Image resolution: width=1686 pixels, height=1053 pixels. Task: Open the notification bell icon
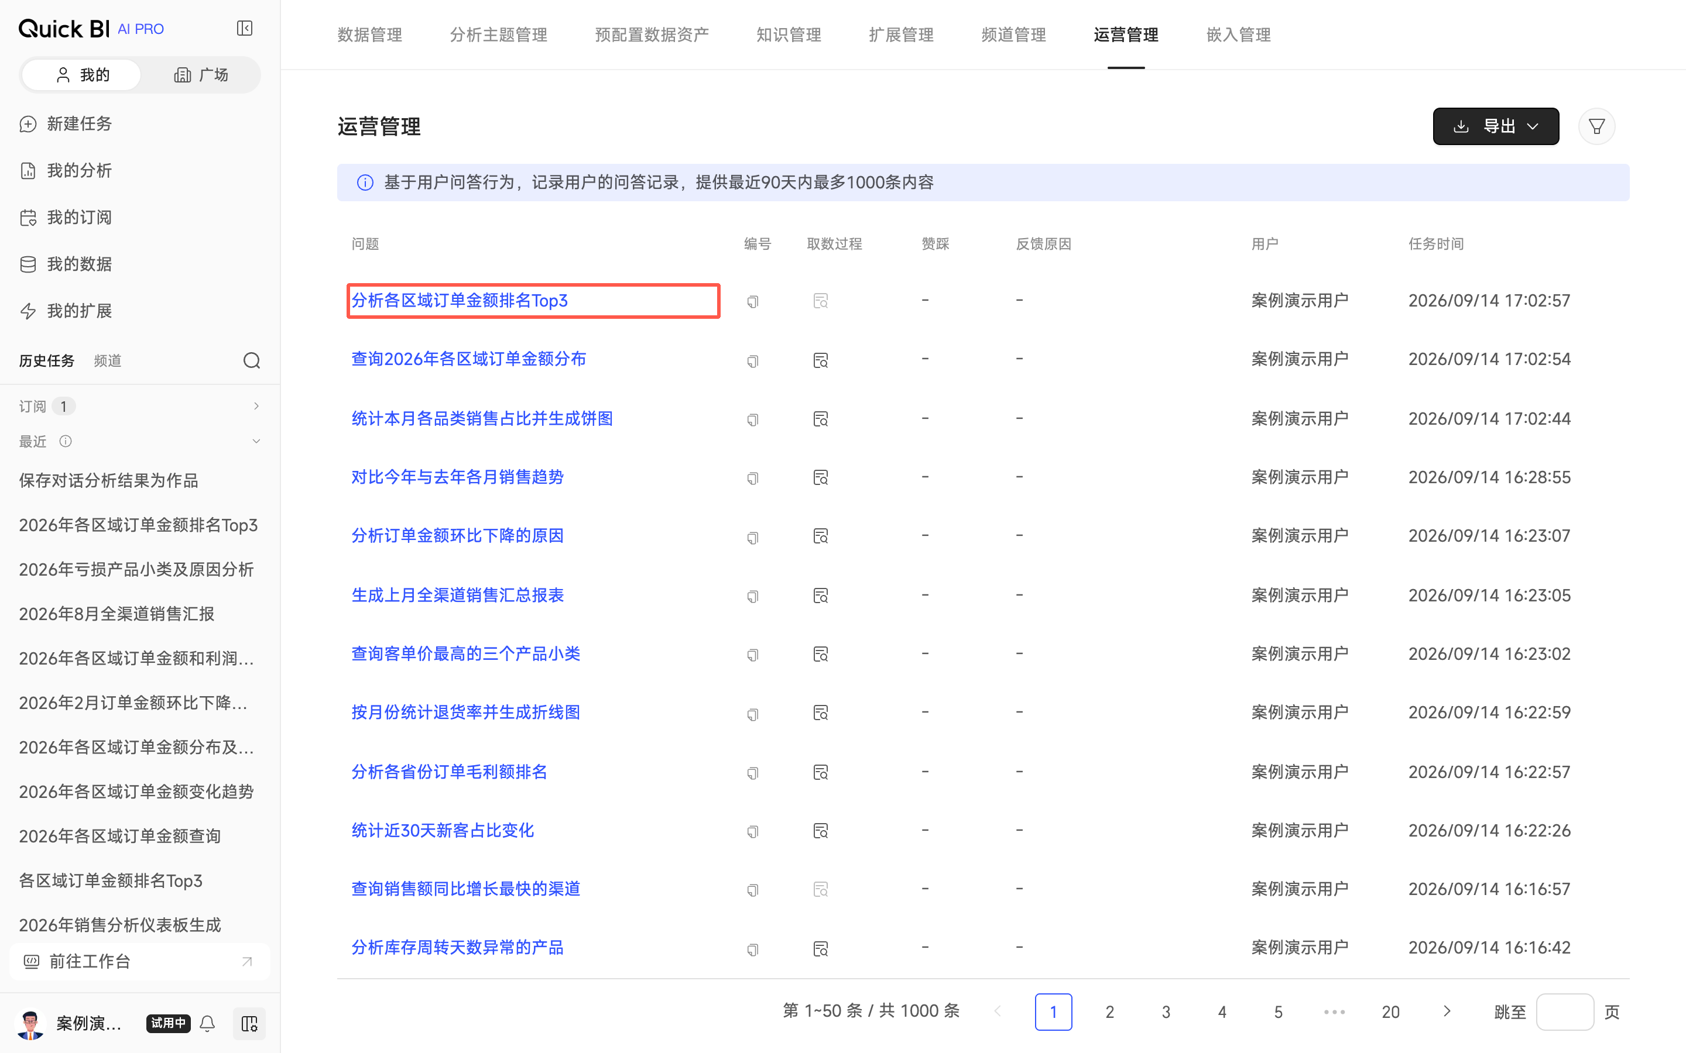207,1023
